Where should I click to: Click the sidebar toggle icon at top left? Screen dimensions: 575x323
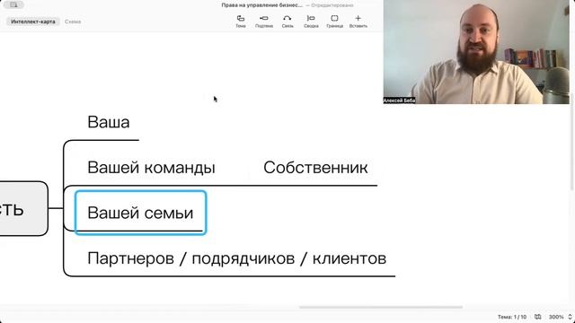click(14, 4)
